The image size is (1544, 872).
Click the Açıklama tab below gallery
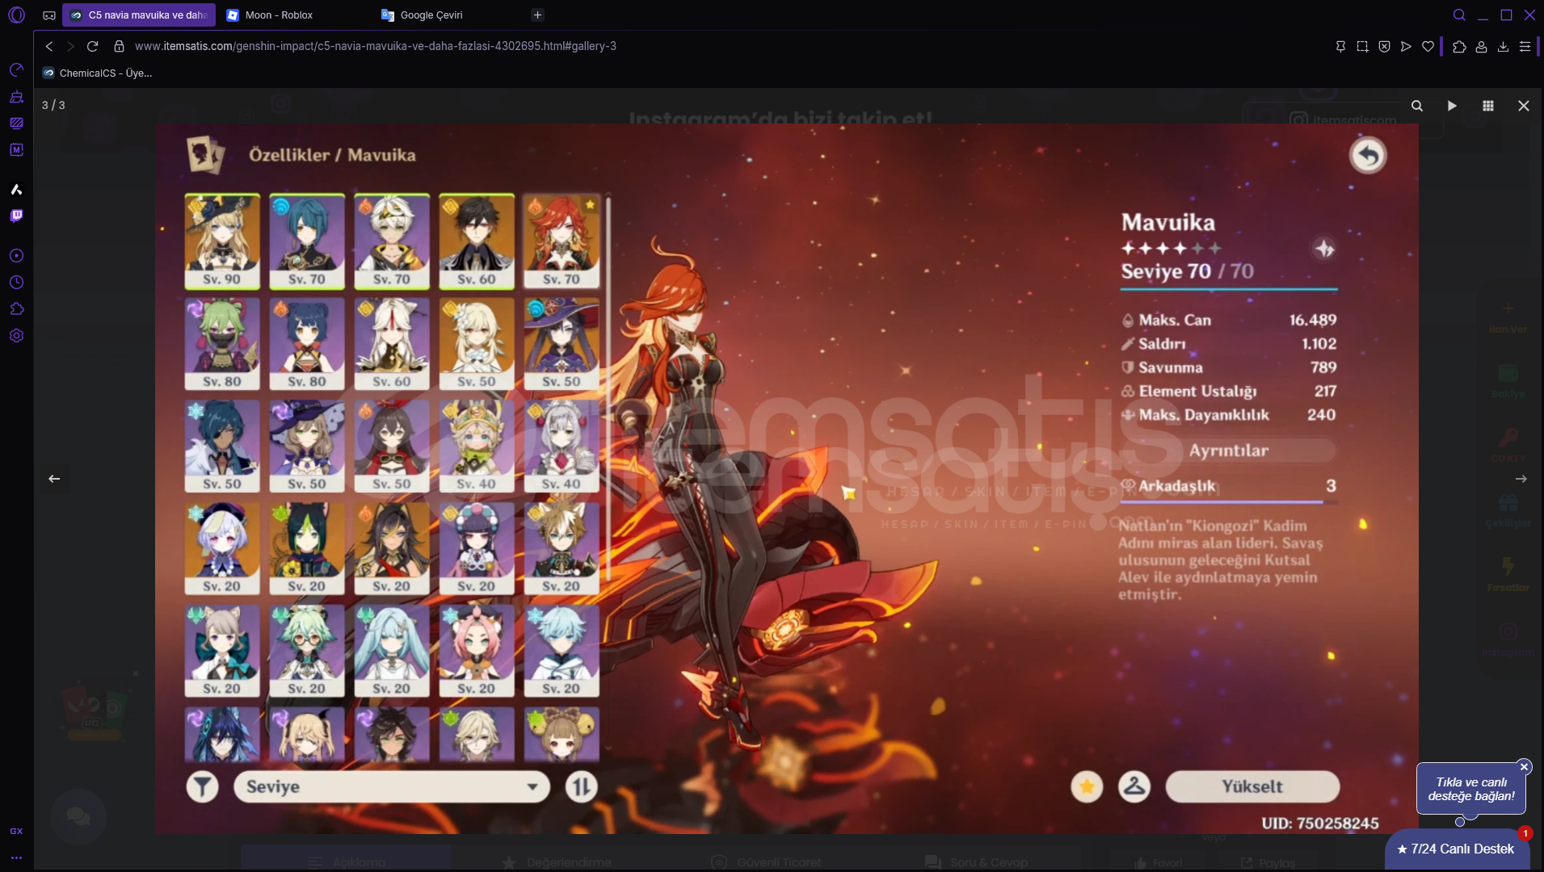[x=346, y=862]
